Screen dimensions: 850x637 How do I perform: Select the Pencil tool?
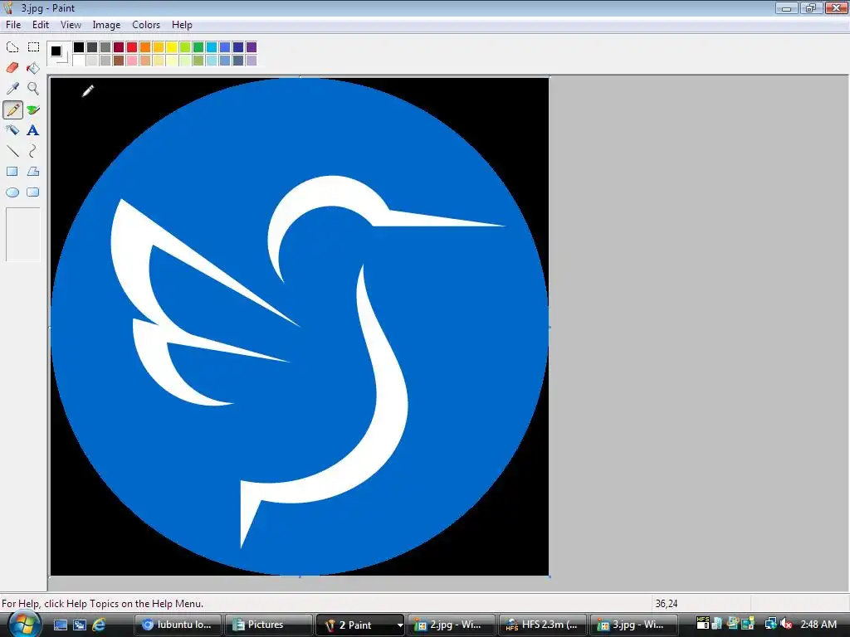pos(12,110)
